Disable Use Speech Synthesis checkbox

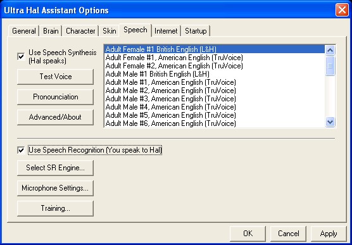[21, 56]
